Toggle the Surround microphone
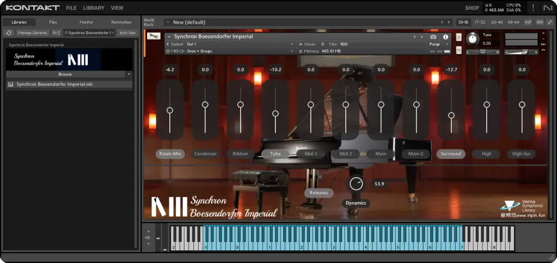The image size is (557, 263). 451,154
